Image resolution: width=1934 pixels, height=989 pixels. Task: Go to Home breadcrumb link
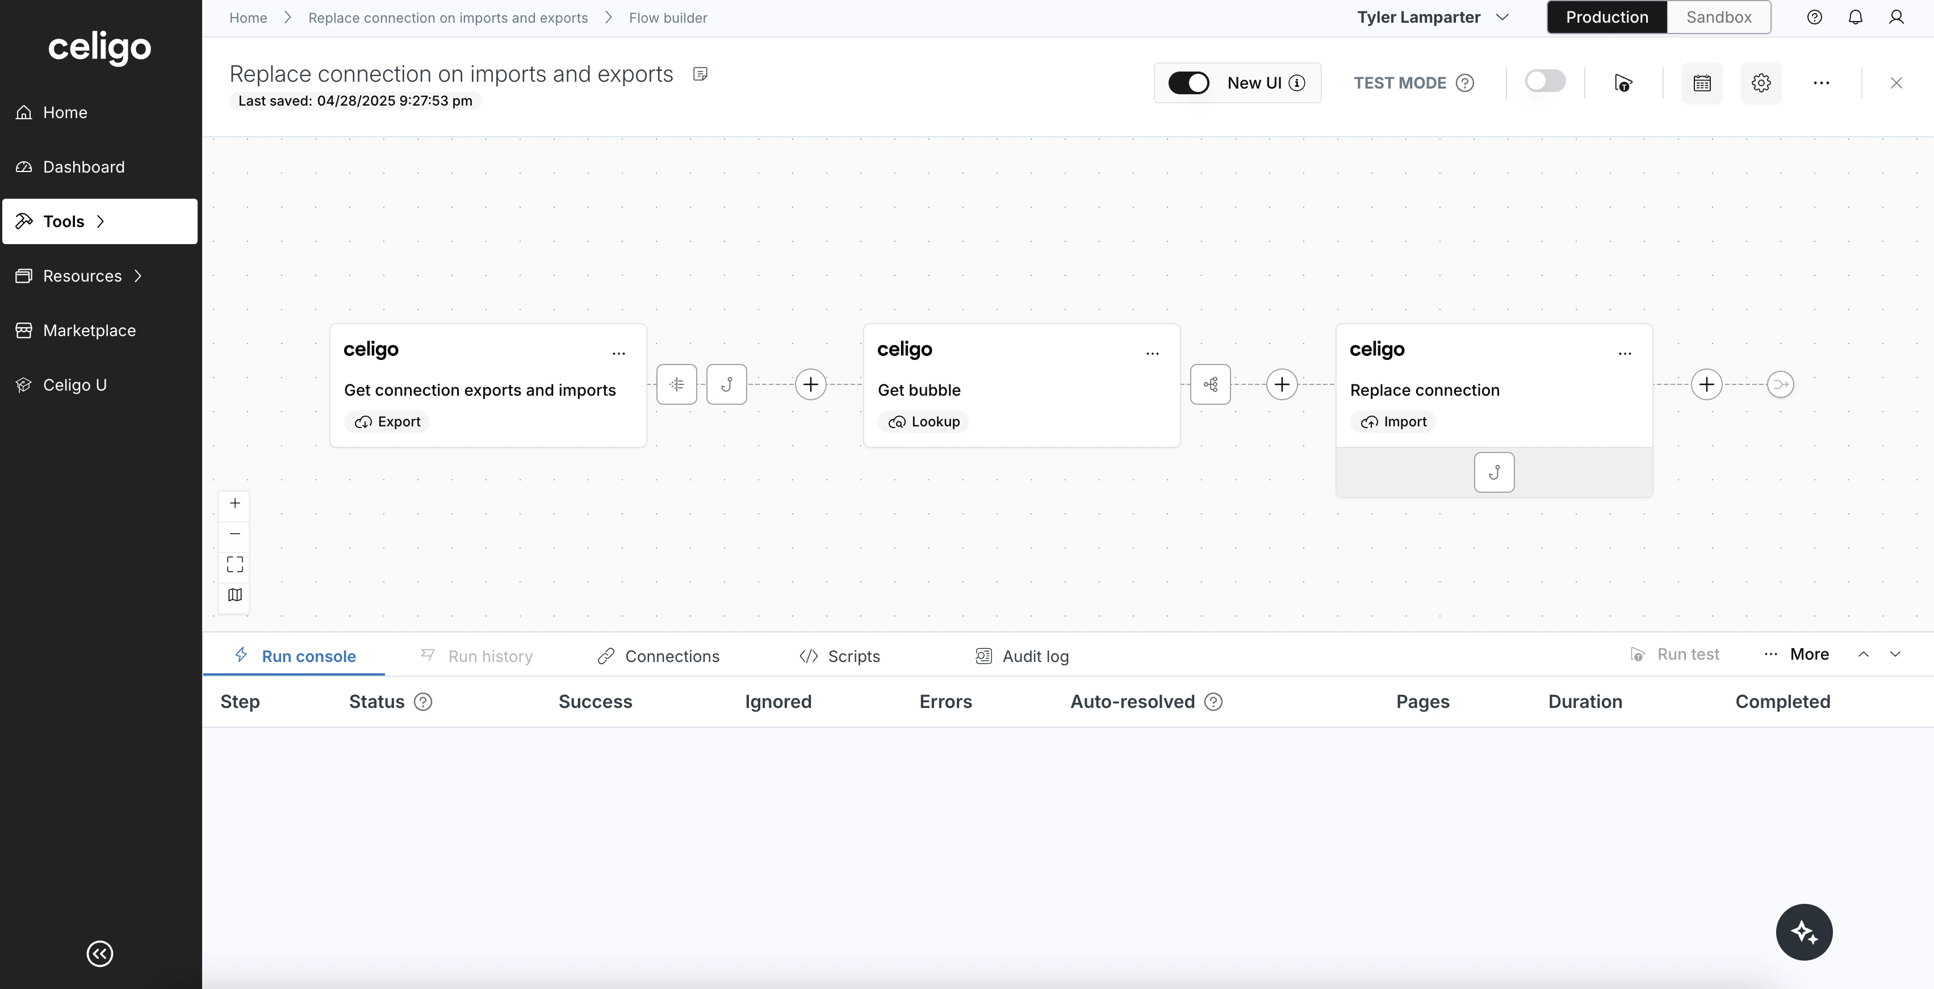[248, 17]
